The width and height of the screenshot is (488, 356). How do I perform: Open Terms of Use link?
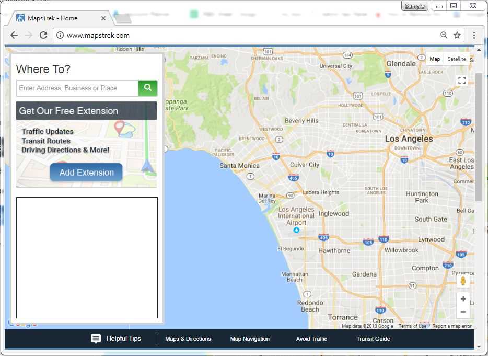(412, 326)
